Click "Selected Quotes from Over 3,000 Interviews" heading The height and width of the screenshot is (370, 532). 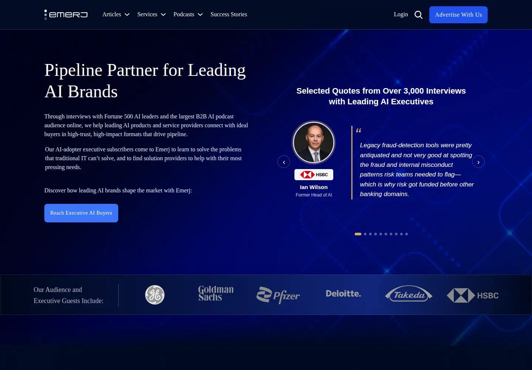381,96
